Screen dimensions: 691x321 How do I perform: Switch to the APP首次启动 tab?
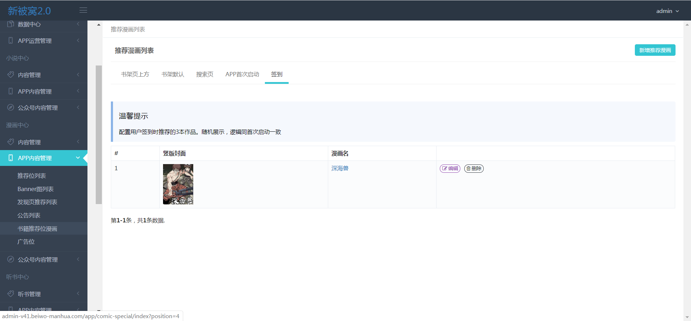tap(242, 74)
